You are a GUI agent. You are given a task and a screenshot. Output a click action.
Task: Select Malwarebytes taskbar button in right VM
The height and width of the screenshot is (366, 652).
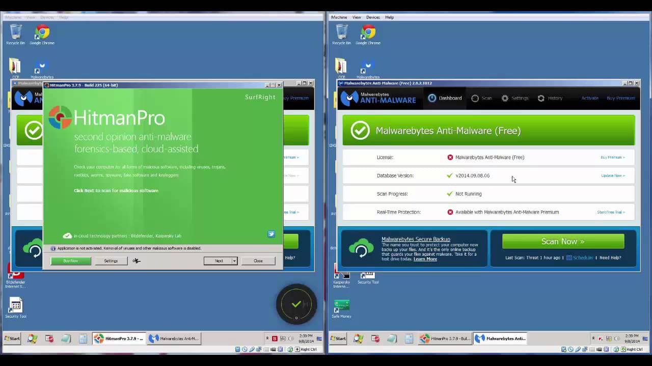pyautogui.click(x=500, y=339)
